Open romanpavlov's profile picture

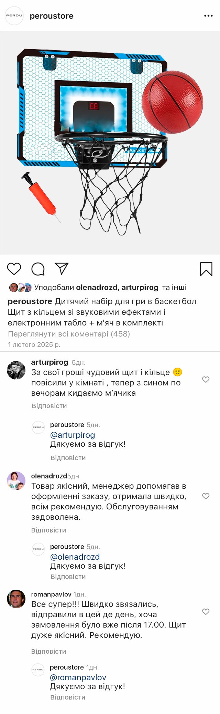pos(16,599)
